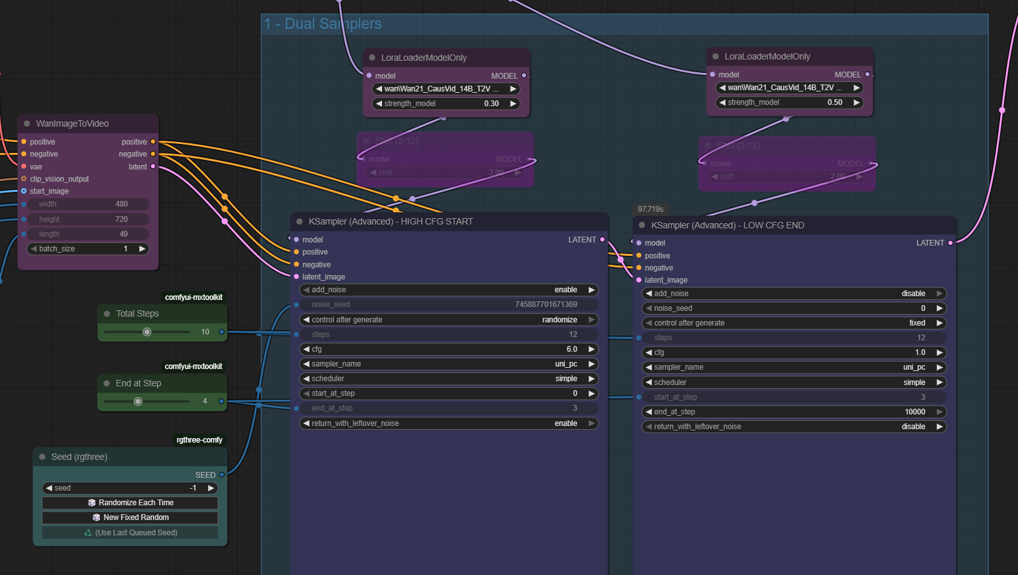This screenshot has width=1018, height=575.
Task: Click the recycle icon beside Use Last Queued Seed
Action: coord(88,532)
